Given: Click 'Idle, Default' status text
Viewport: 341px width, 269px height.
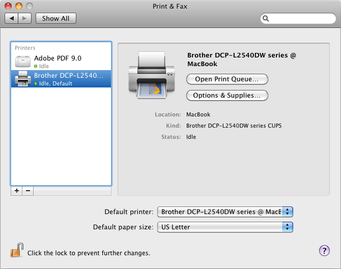Looking at the screenshot, I should pyautogui.click(x=55, y=83).
